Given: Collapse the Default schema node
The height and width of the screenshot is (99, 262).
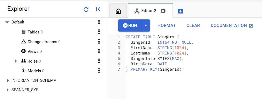Looking at the screenshot, I should click(7, 22).
